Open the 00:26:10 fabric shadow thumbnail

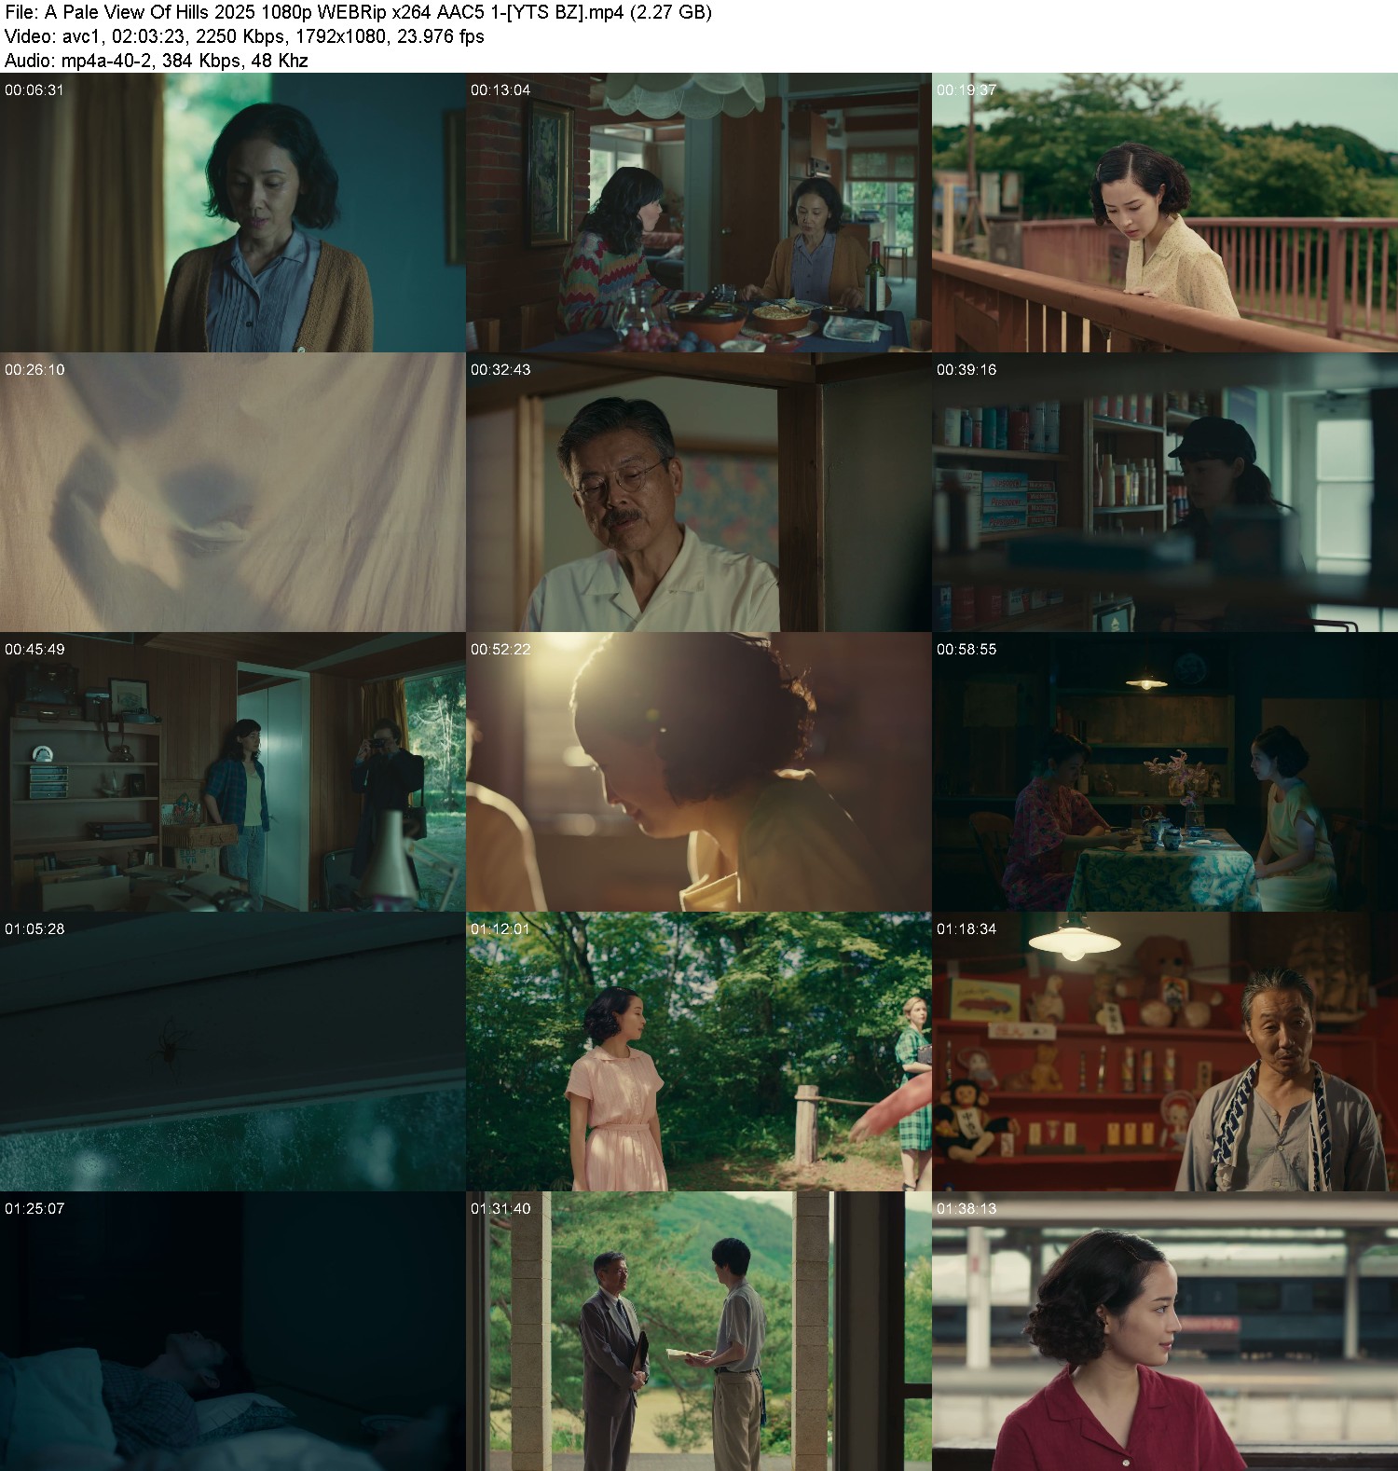233,492
